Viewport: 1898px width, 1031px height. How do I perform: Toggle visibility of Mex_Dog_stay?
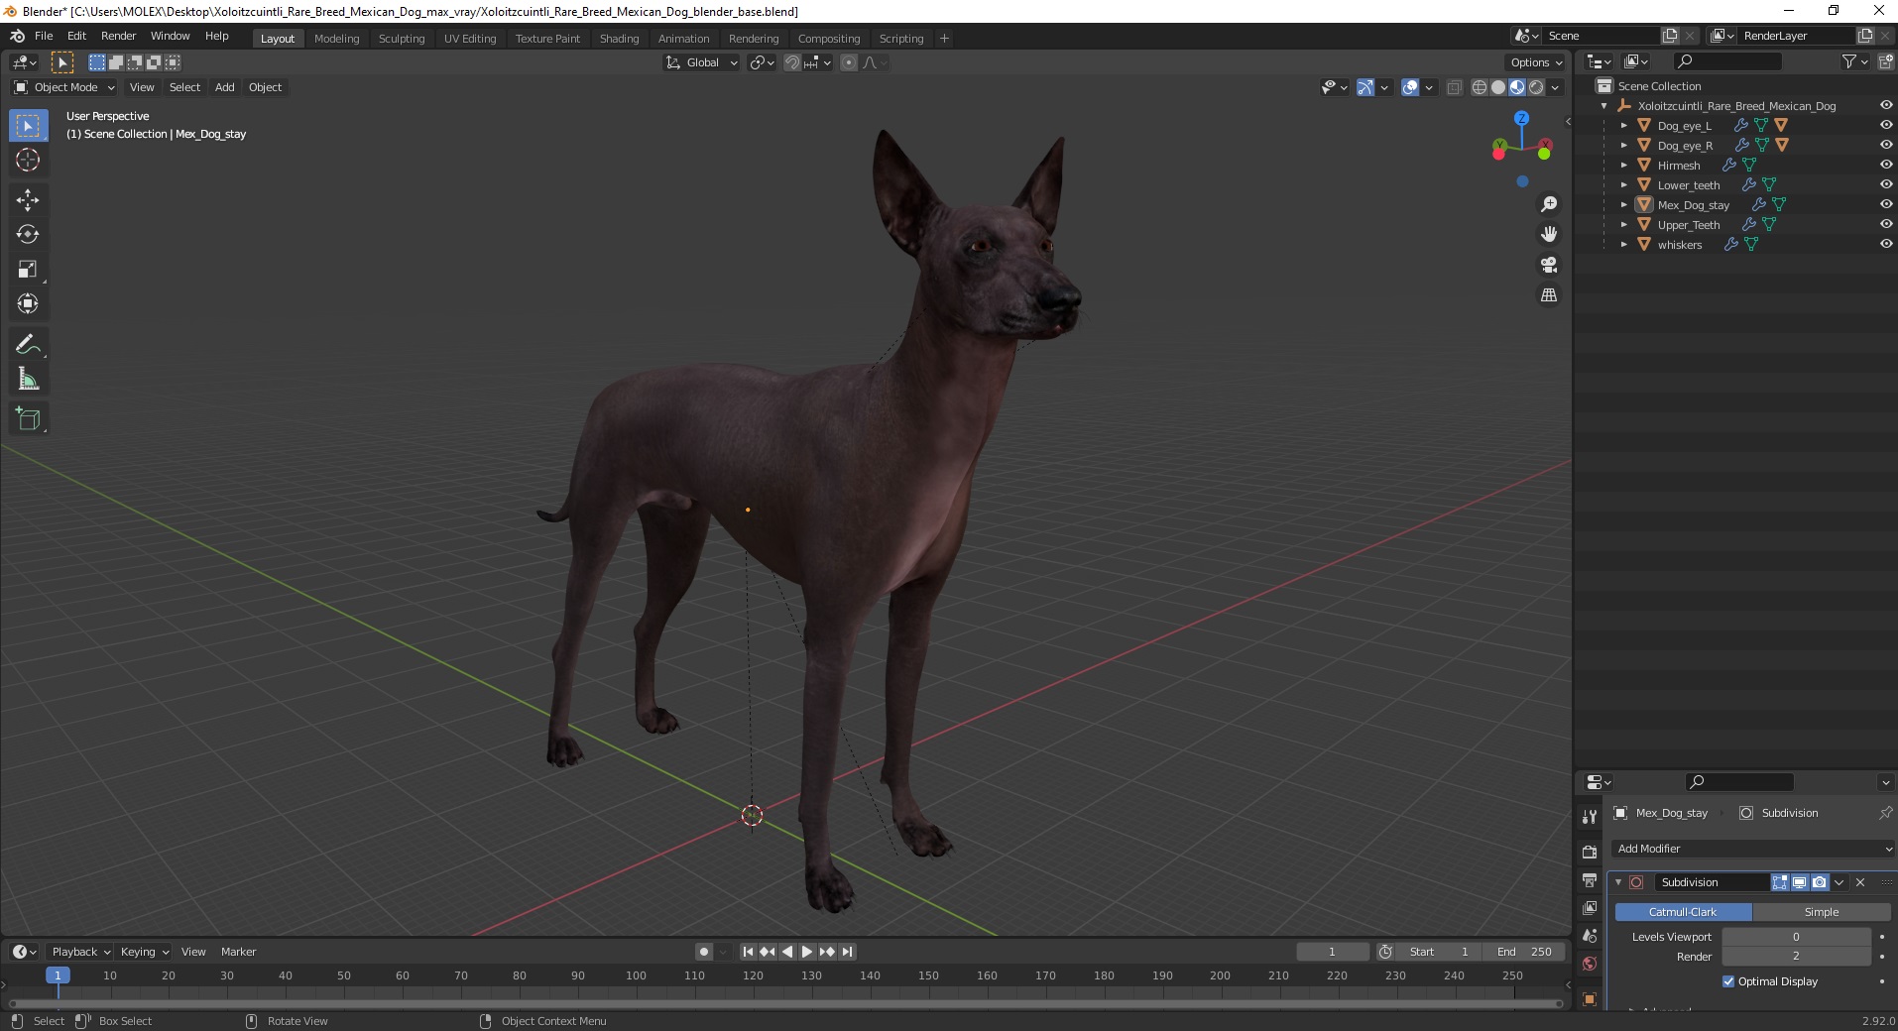[1886, 204]
